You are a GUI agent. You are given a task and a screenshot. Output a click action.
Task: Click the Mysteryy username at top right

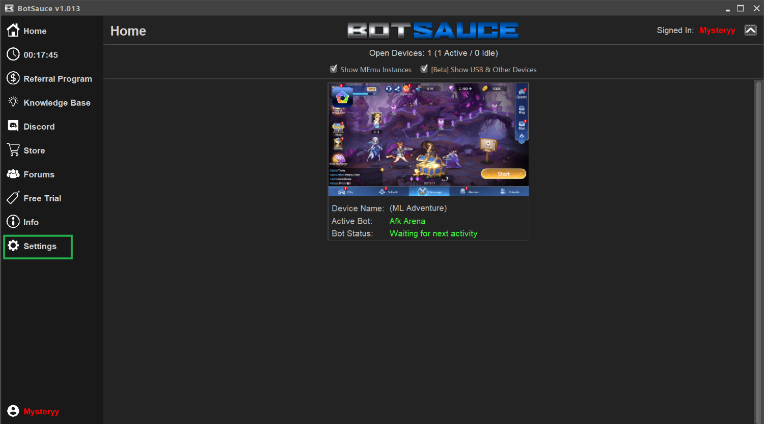[717, 31]
